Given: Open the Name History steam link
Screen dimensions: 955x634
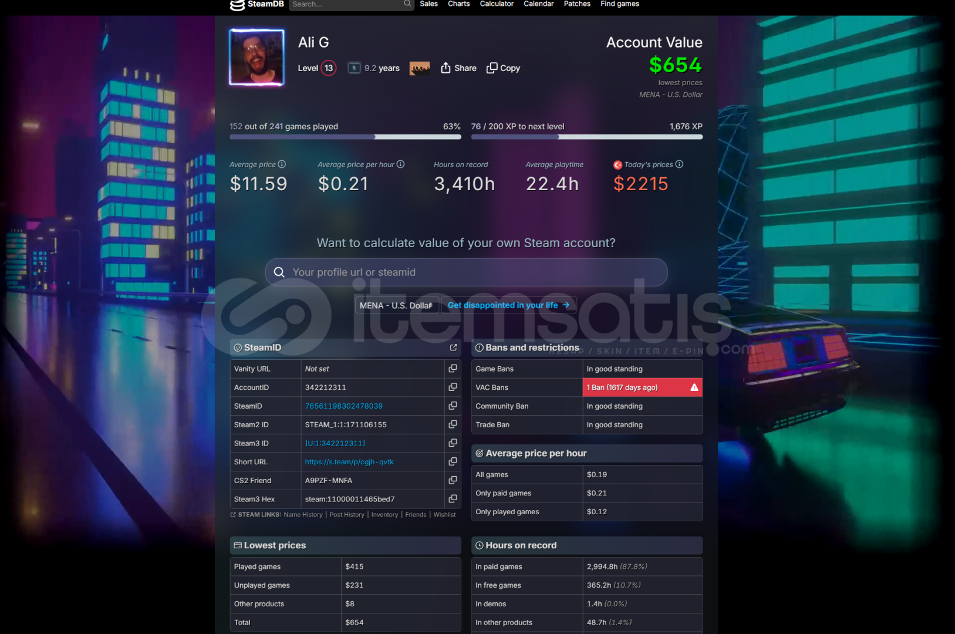Looking at the screenshot, I should (x=303, y=515).
